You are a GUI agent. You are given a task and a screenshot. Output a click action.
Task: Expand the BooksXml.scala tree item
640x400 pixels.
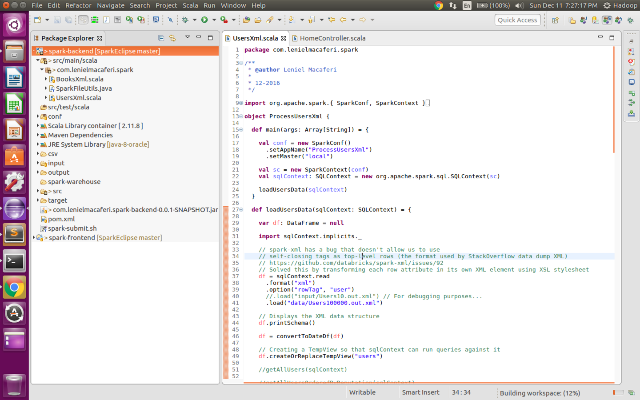[46, 79]
